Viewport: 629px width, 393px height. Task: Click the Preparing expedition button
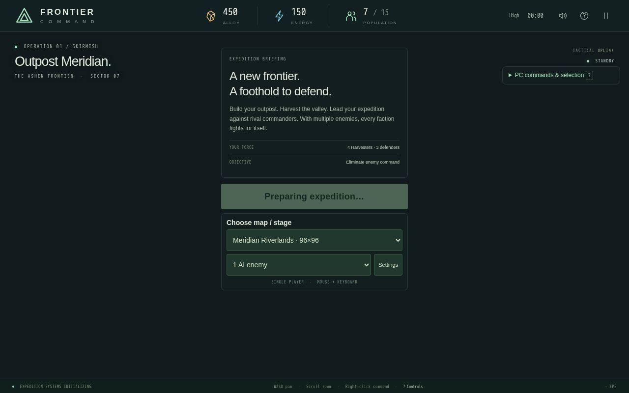[x=314, y=196]
